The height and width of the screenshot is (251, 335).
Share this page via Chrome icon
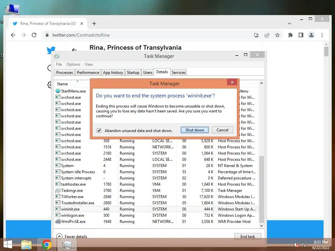pos(267,35)
